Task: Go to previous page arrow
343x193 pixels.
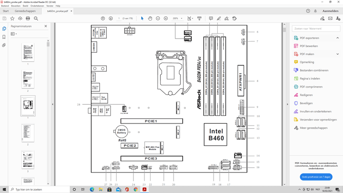Action: pyautogui.click(x=103, y=18)
